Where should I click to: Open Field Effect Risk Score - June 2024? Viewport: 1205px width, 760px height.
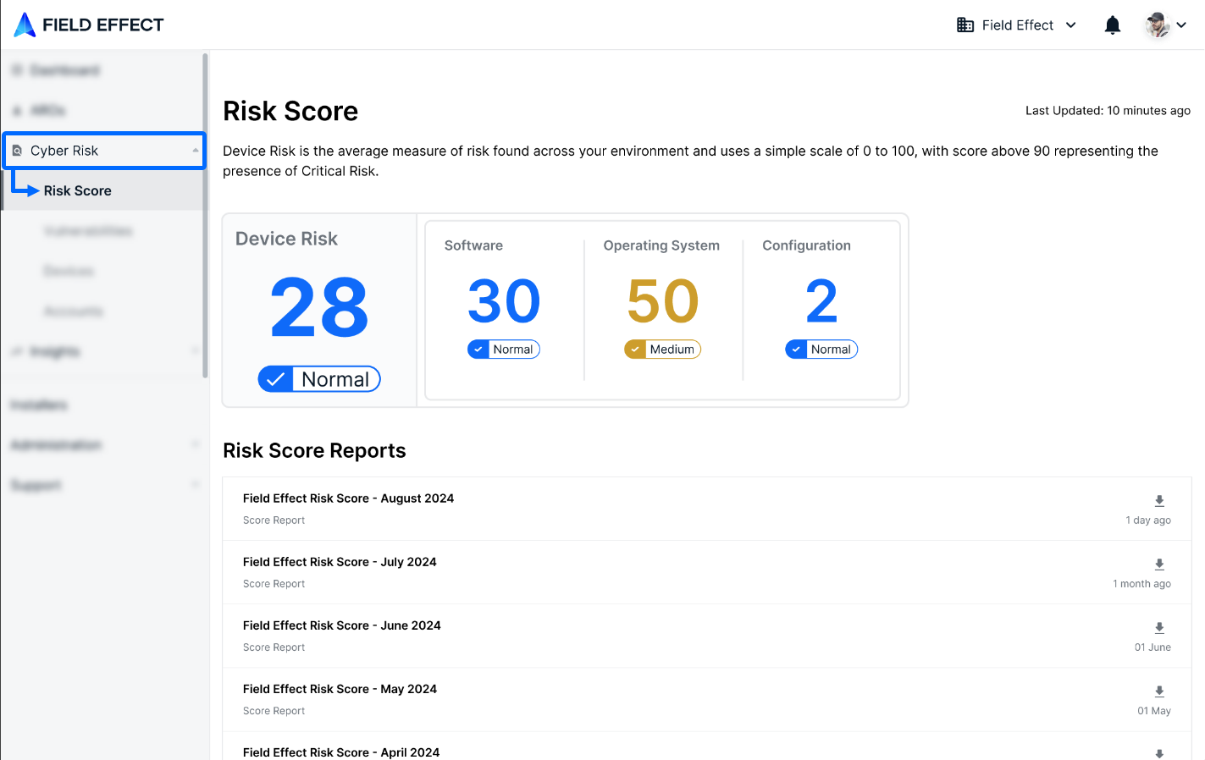341,625
